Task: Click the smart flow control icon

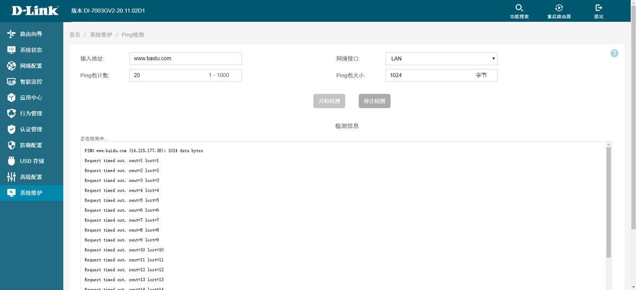Action: (11, 81)
